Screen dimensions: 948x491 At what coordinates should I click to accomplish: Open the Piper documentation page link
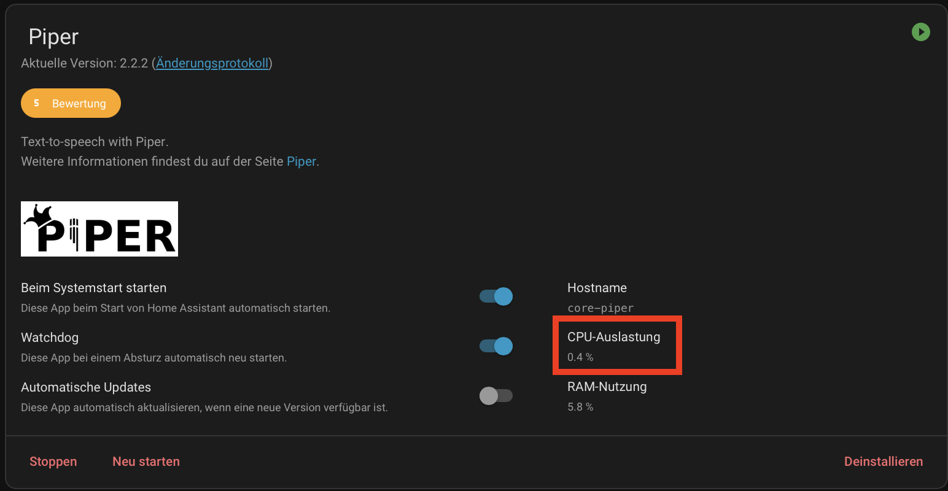[x=301, y=161]
